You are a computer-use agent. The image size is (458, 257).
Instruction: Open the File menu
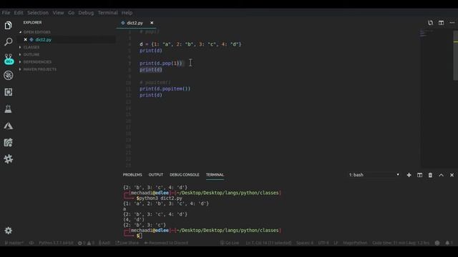click(6, 13)
